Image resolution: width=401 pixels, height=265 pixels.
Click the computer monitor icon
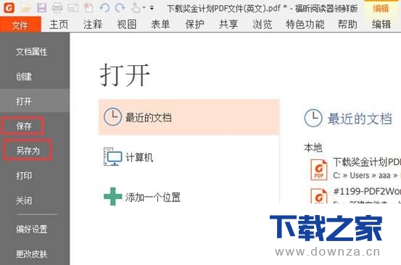point(113,156)
